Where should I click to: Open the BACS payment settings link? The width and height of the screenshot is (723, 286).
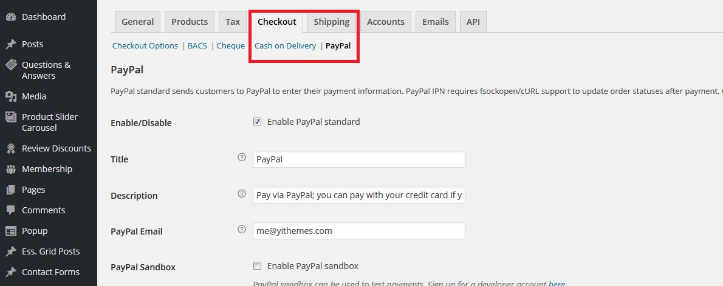pos(197,45)
